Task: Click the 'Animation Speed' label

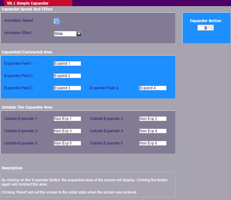Action: coord(19,21)
